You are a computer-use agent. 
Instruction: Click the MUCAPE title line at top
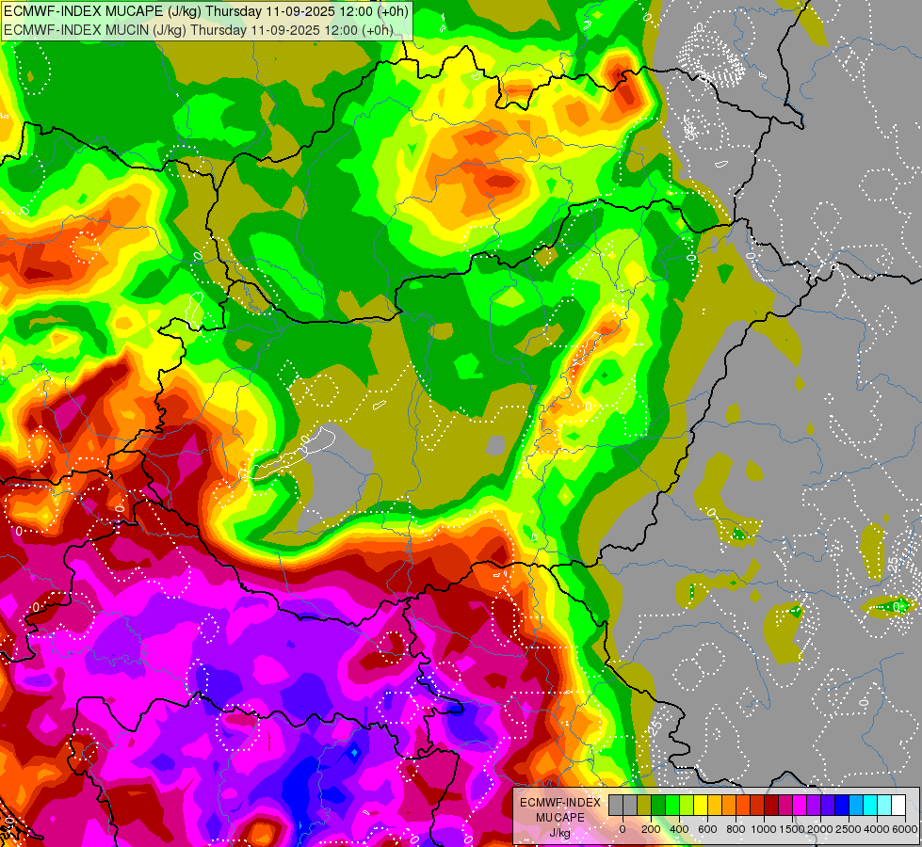coord(206,11)
